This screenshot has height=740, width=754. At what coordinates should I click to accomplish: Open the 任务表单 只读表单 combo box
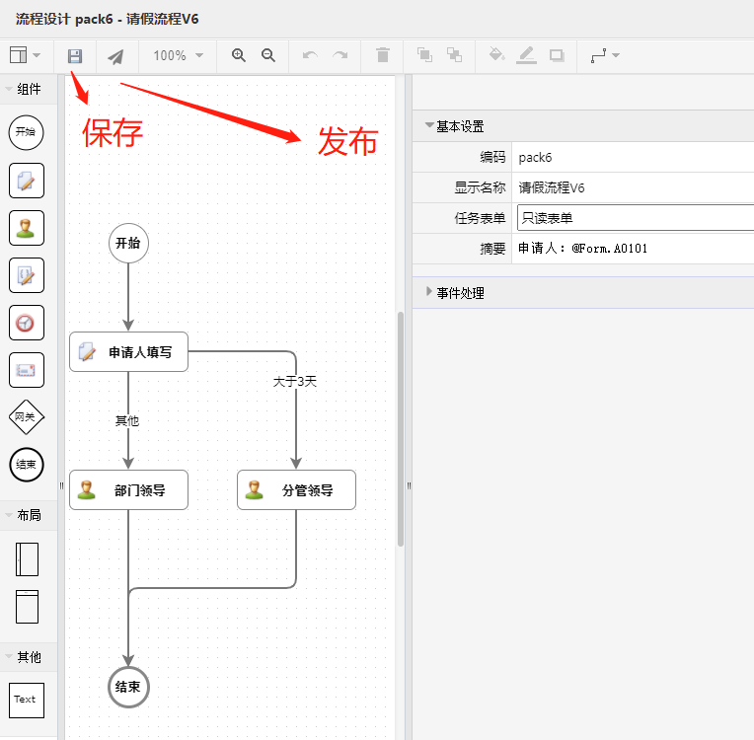636,218
